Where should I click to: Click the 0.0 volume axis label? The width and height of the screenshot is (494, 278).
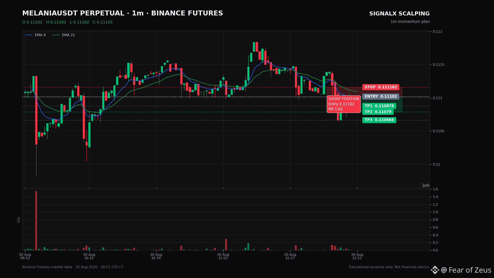pos(435,250)
